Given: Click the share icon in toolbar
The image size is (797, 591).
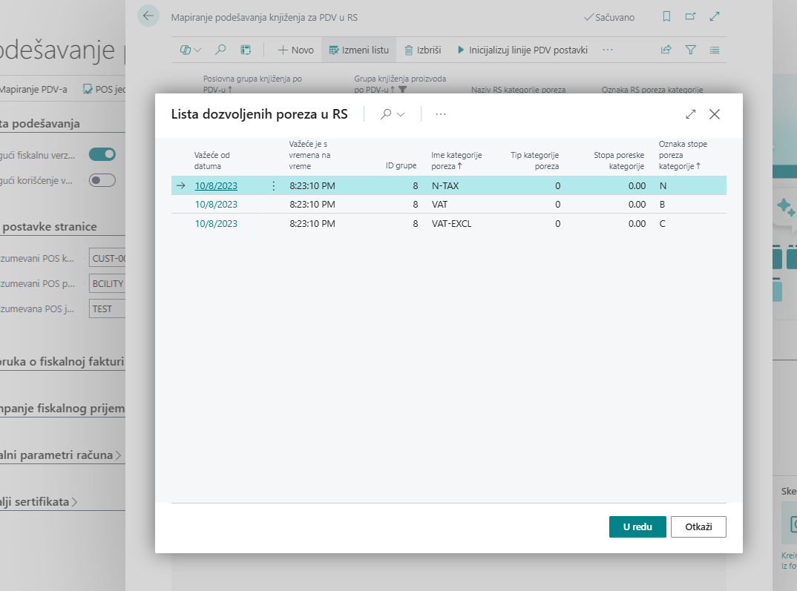Looking at the screenshot, I should click(x=666, y=50).
